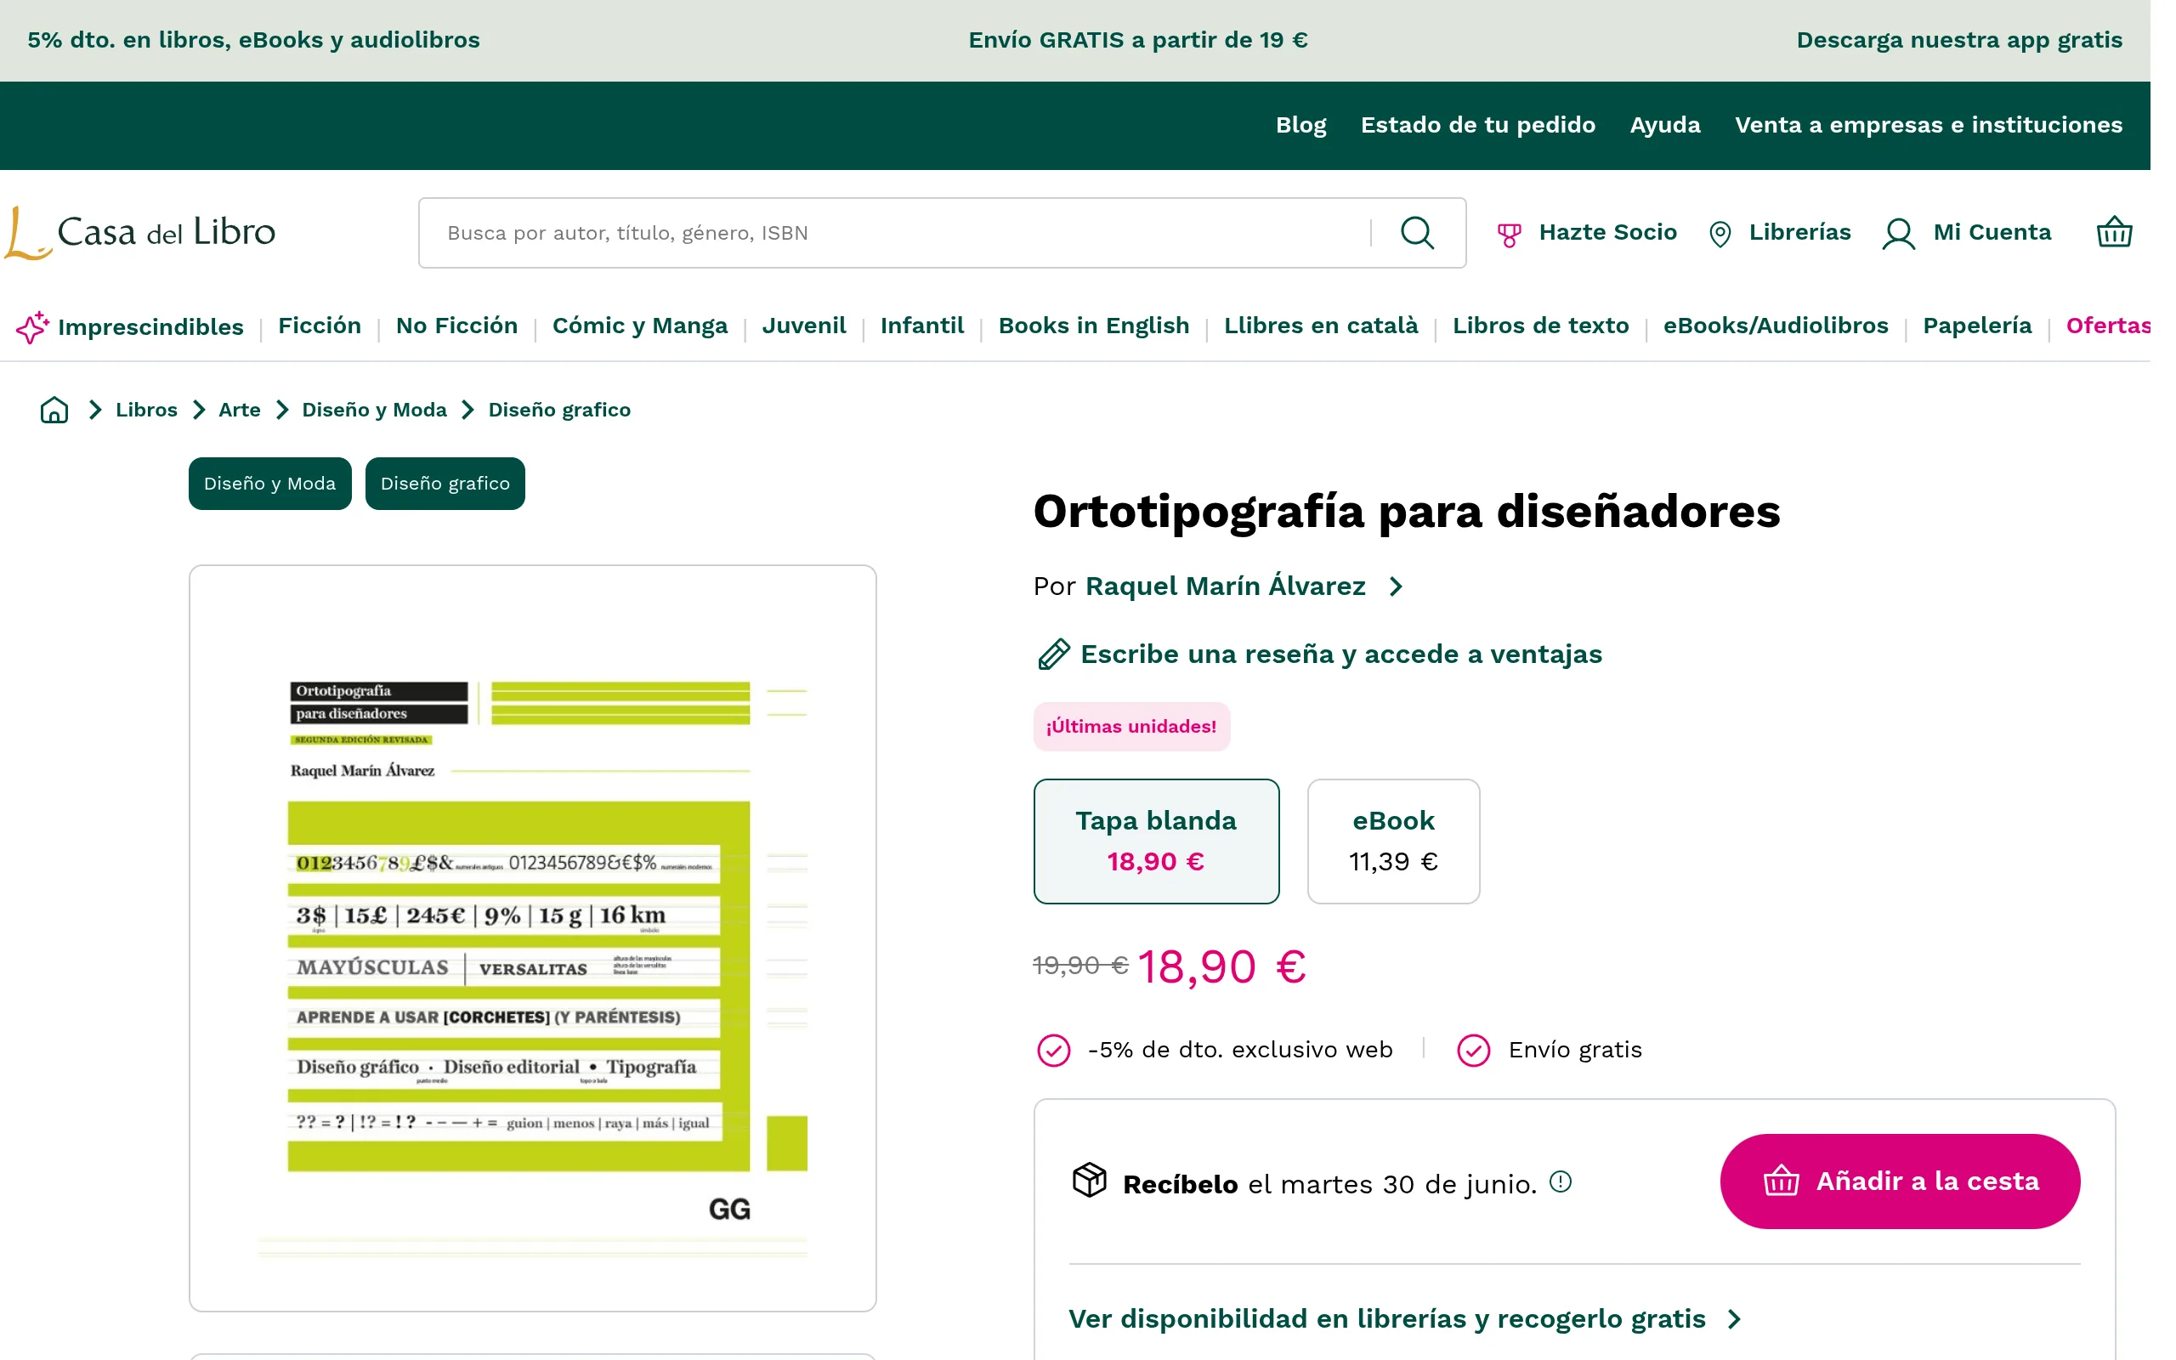The height and width of the screenshot is (1360, 2176).
Task: Click the Diseño grafico tag button
Action: pos(445,484)
